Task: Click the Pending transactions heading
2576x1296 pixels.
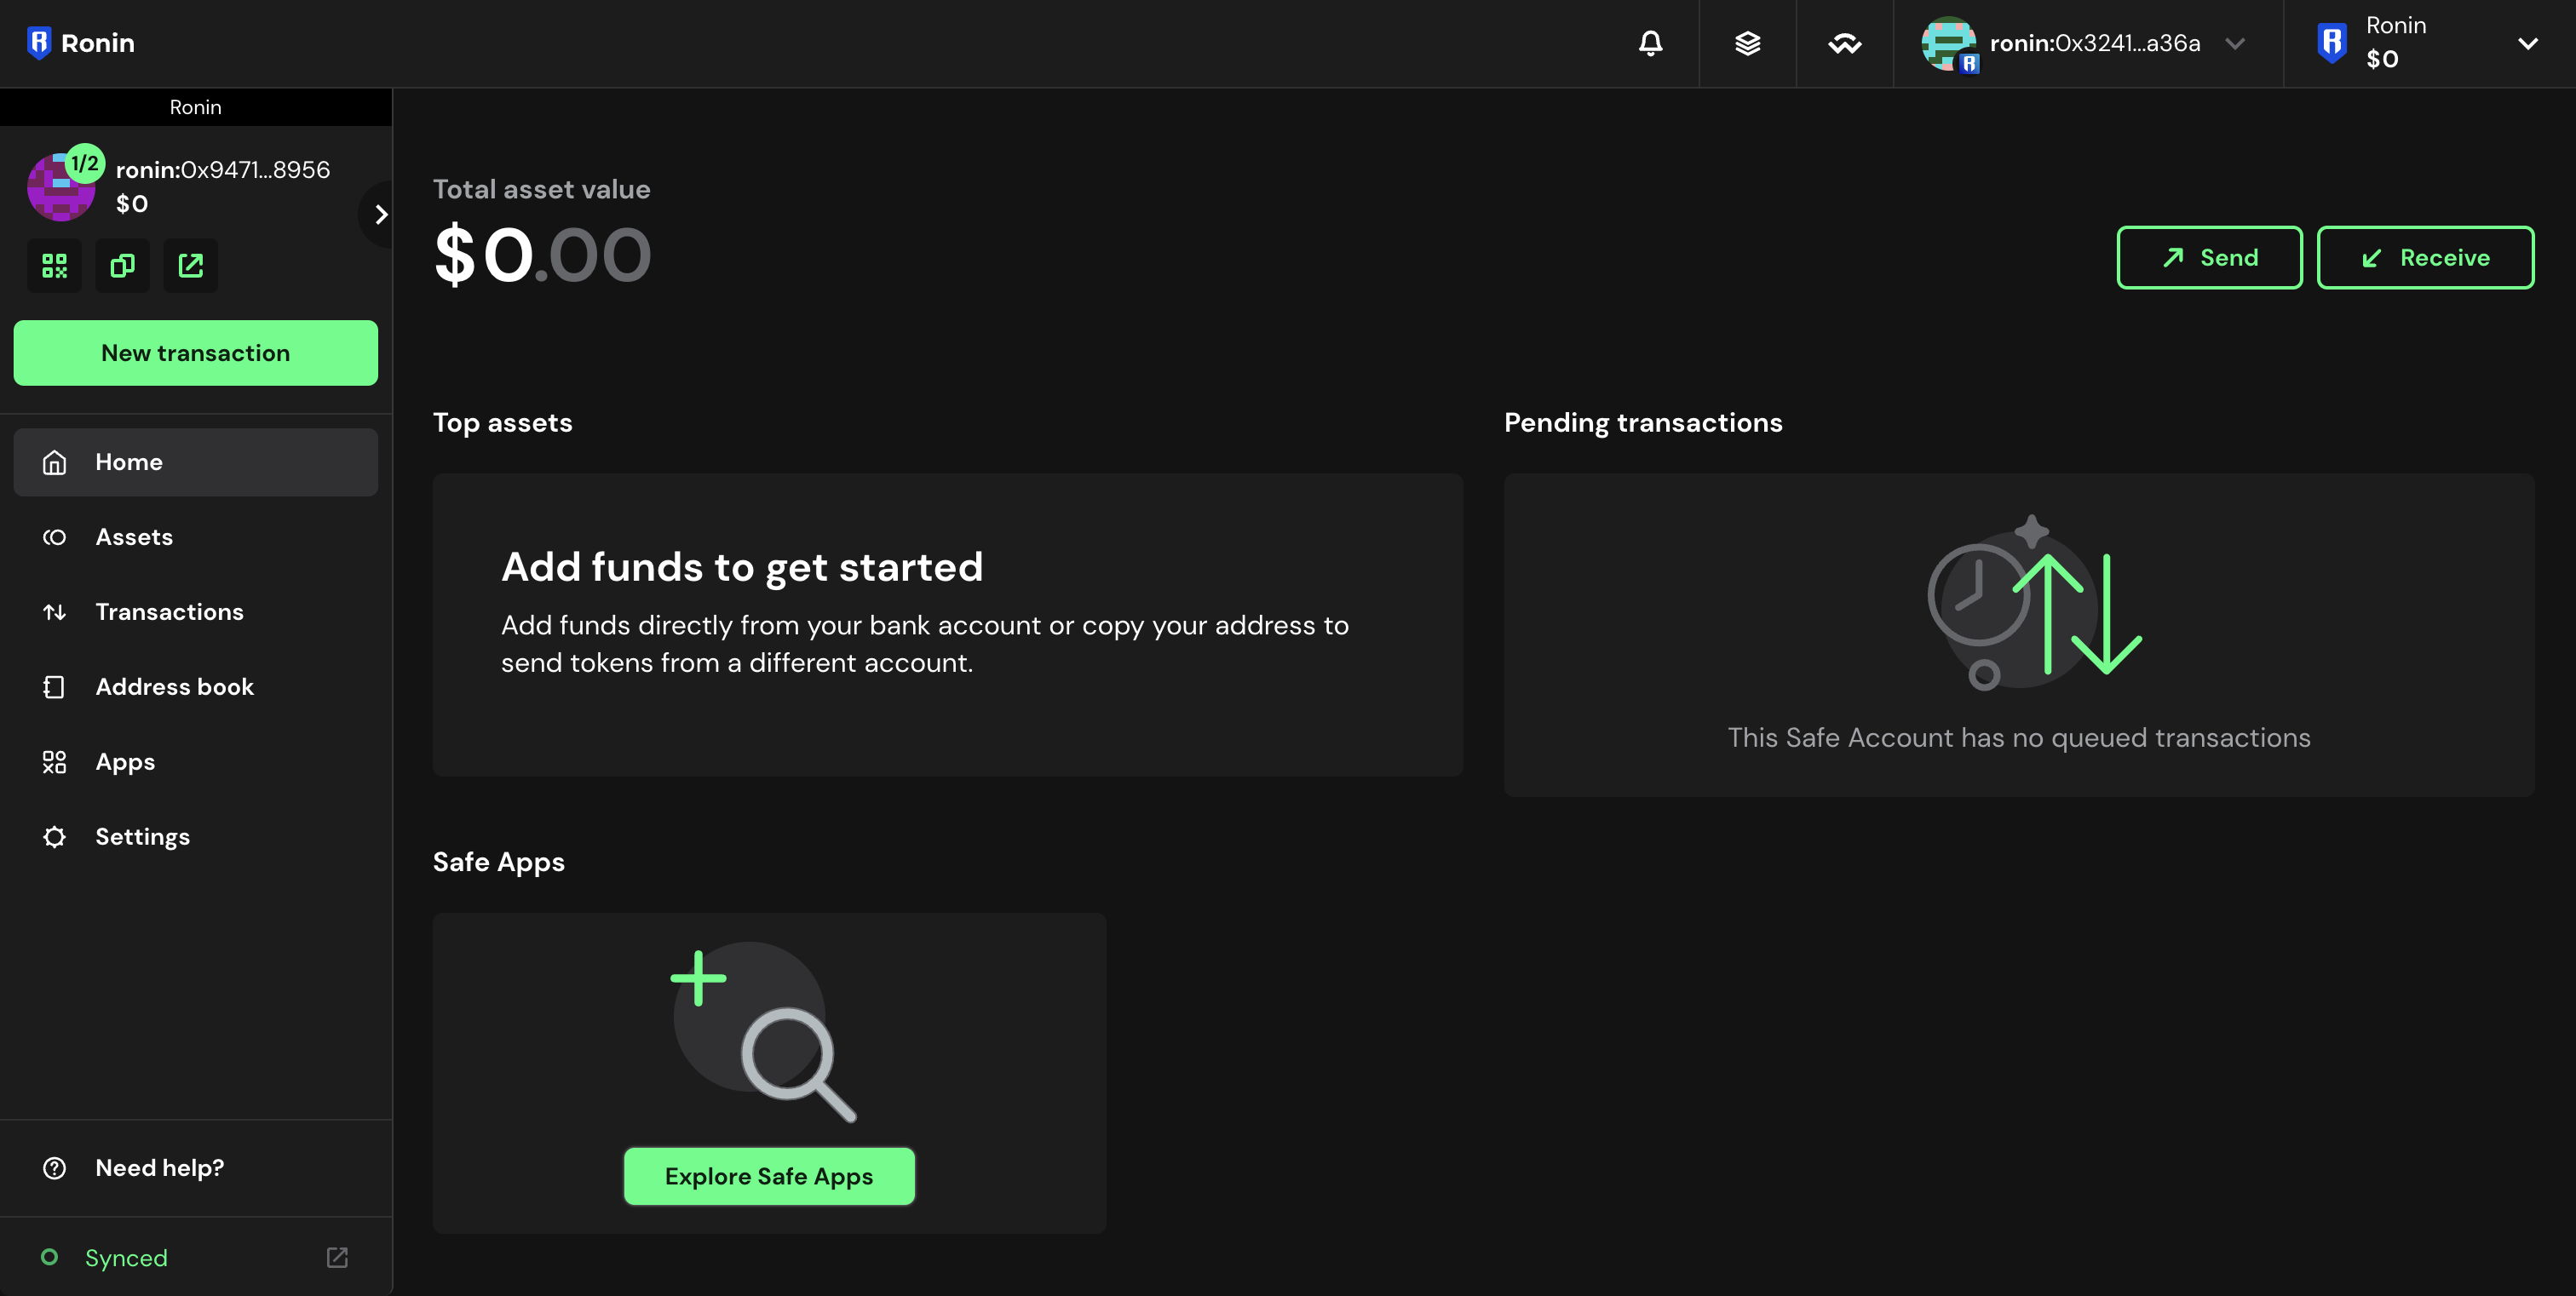Action: [x=1643, y=422]
